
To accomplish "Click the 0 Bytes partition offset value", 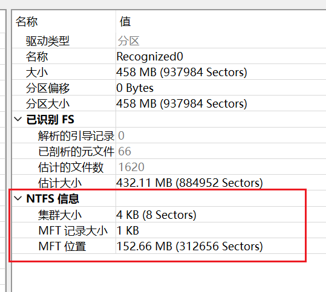I will point(135,88).
